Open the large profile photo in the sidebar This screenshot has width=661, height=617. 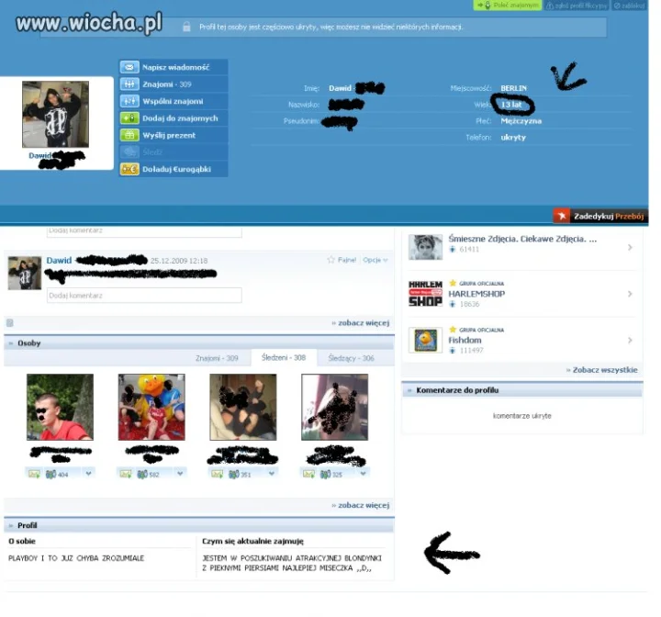coord(55,114)
